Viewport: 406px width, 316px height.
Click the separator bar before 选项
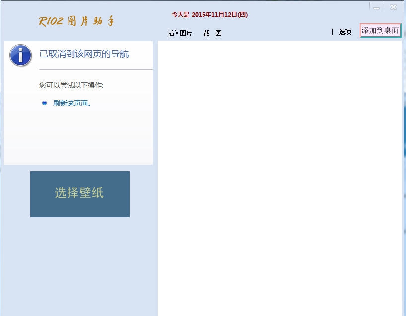click(x=333, y=32)
